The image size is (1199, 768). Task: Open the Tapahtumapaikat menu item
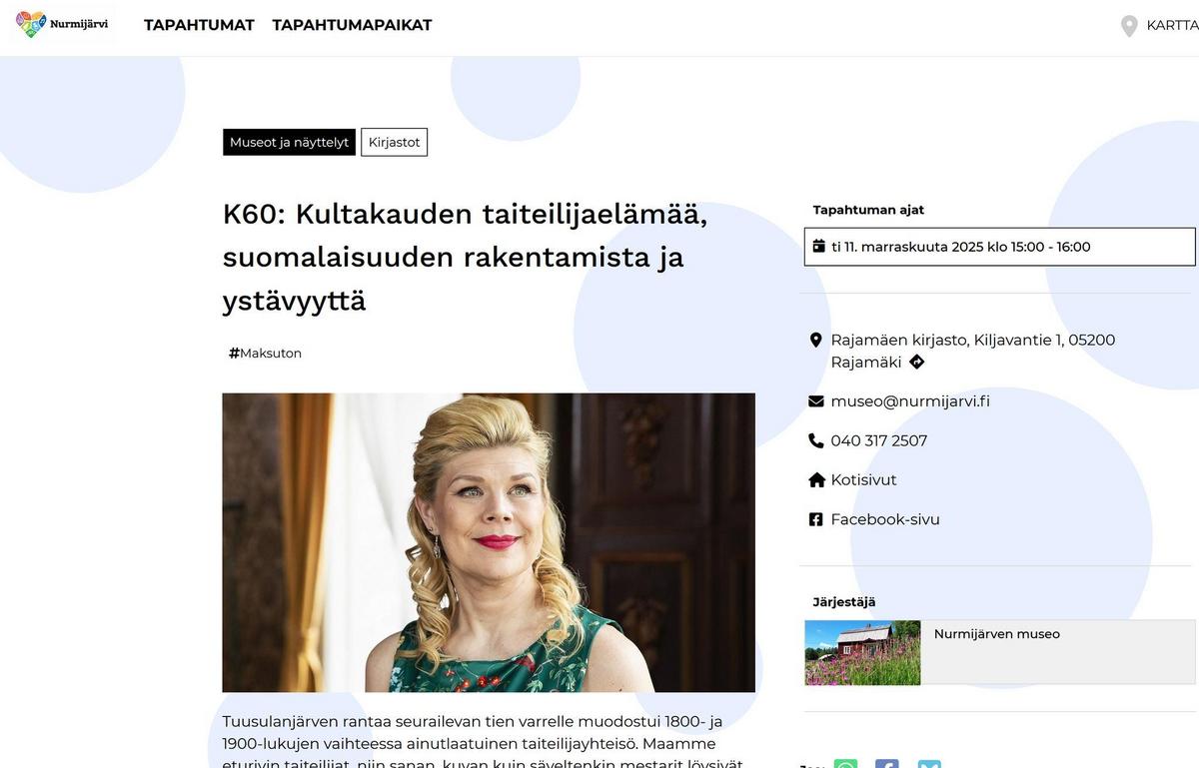[x=352, y=25]
